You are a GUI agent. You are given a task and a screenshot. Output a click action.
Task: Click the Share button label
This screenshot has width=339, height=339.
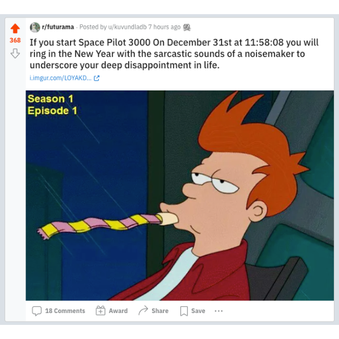[160, 311]
